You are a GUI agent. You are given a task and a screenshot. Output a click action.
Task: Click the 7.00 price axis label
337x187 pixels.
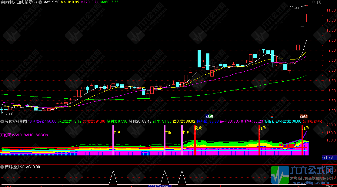(x=332, y=90)
